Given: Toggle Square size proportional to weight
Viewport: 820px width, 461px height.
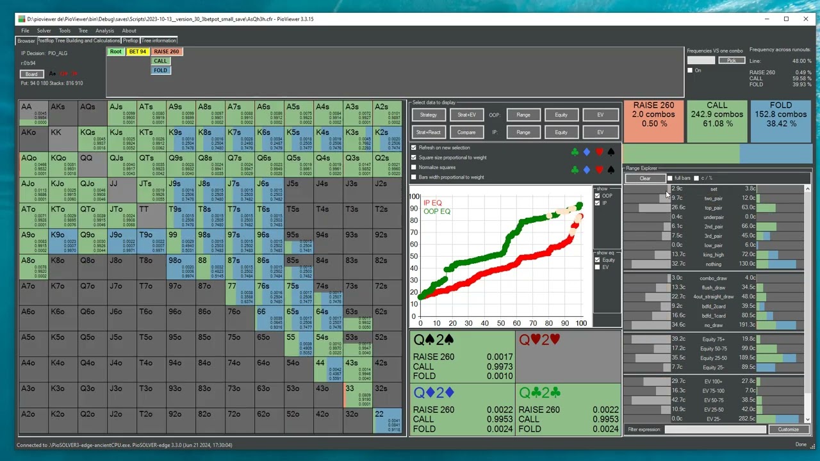Looking at the screenshot, I should click(414, 158).
